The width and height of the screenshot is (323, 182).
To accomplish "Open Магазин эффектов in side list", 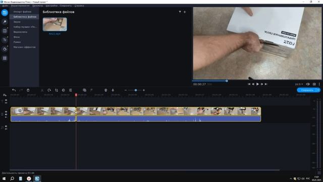I will [x=24, y=47].
